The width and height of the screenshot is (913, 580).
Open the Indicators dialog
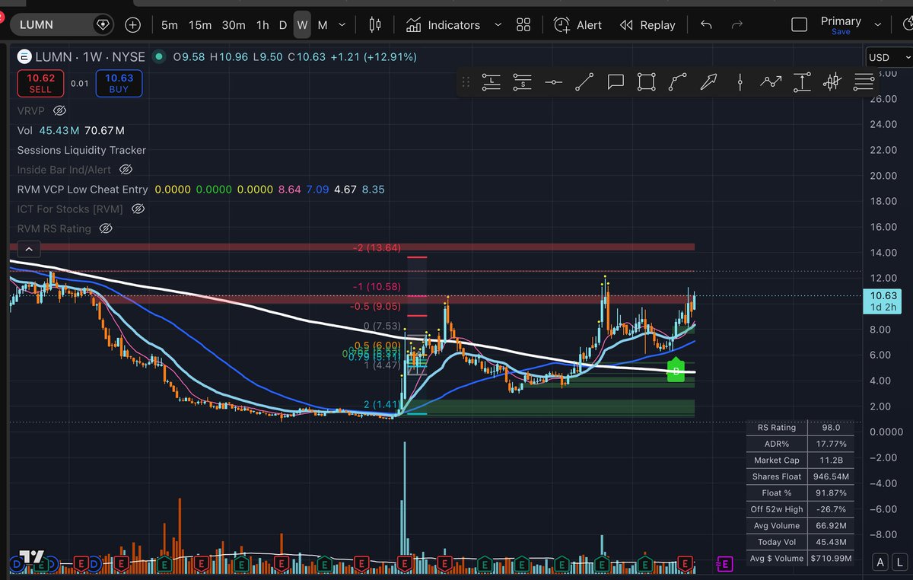(443, 25)
